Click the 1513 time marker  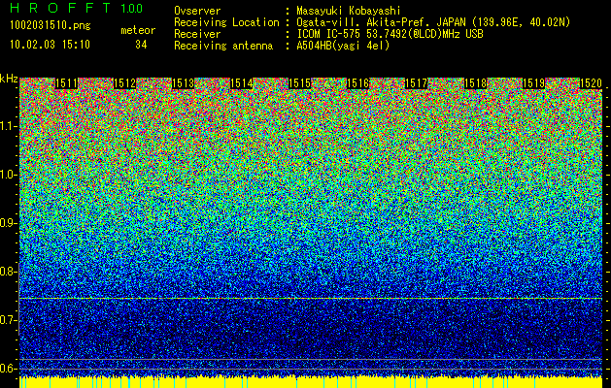pyautogui.click(x=184, y=83)
